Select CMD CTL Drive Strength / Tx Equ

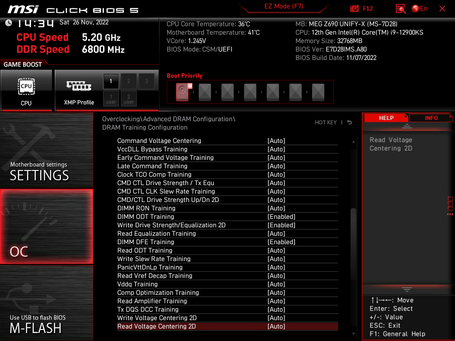click(227, 183)
